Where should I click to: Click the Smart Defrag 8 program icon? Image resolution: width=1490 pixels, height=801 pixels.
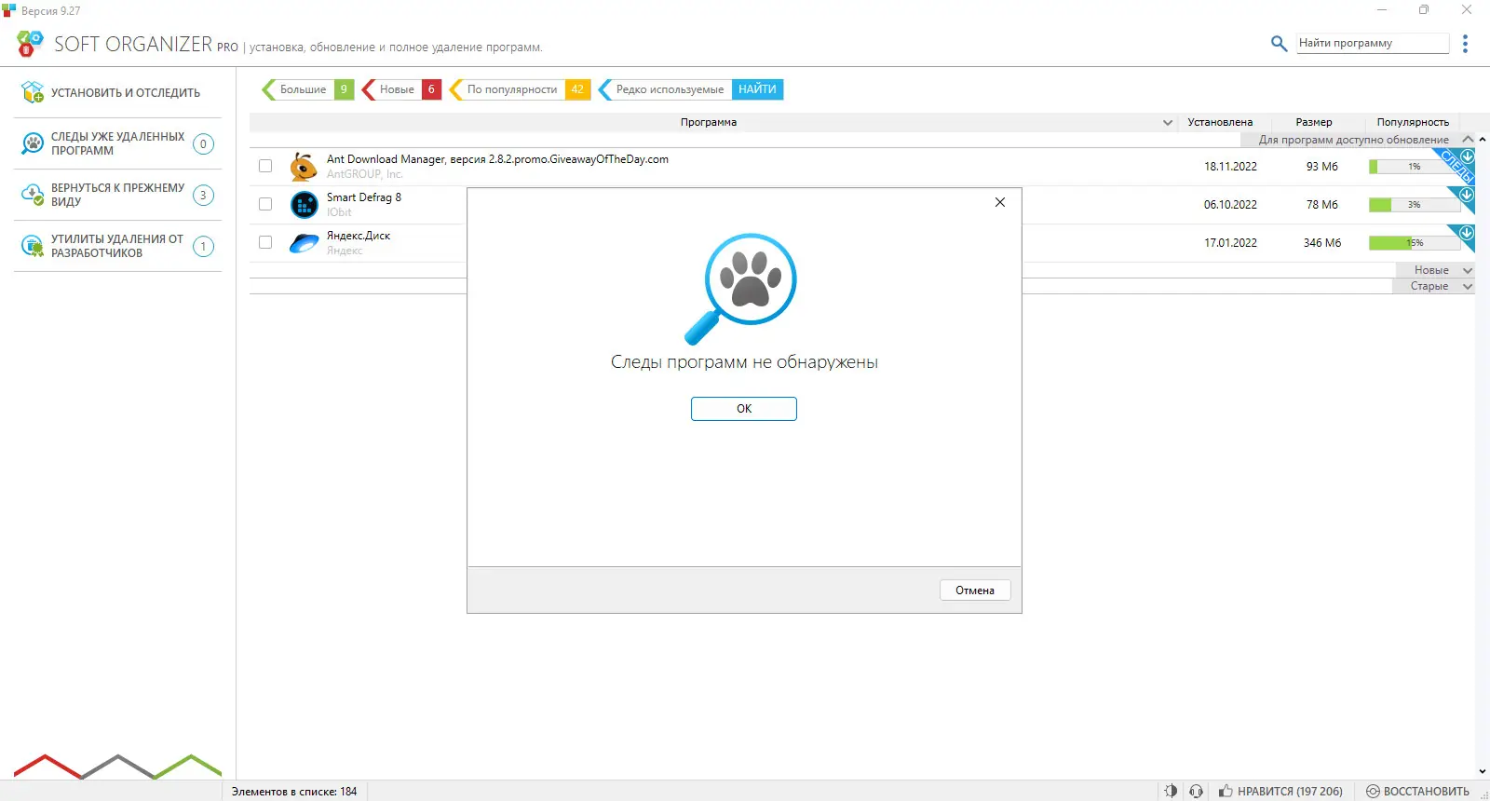click(x=304, y=204)
